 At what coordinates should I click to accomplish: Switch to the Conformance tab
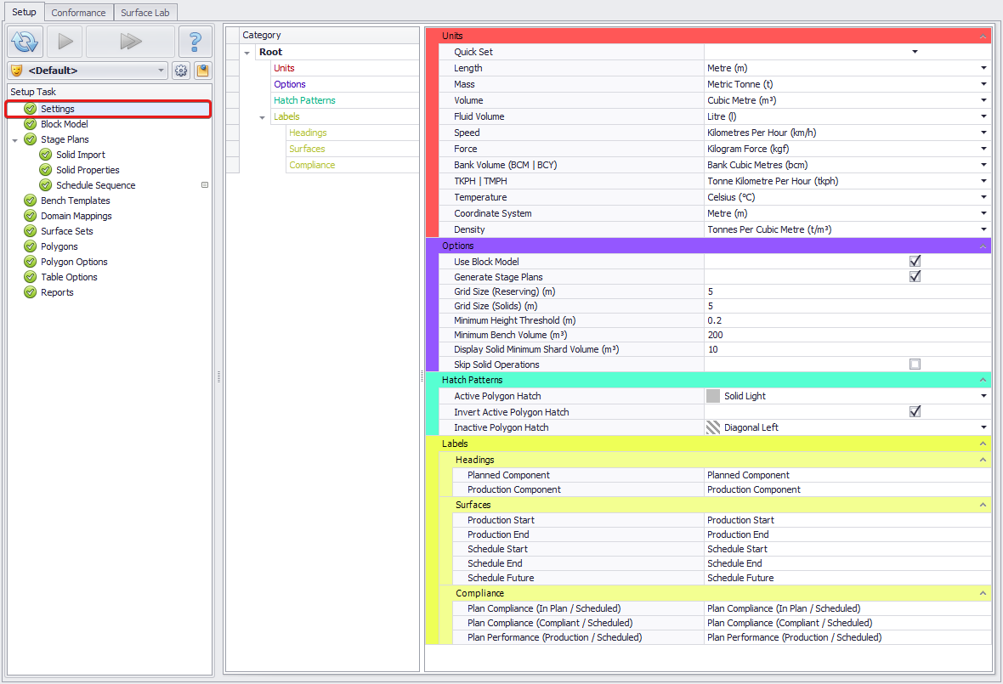point(78,13)
